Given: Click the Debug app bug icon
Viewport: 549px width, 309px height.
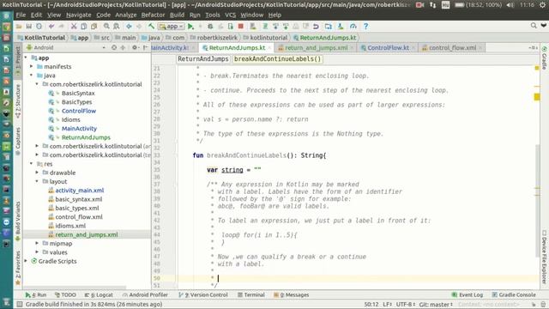Looking at the screenshot, I should click(210, 27).
